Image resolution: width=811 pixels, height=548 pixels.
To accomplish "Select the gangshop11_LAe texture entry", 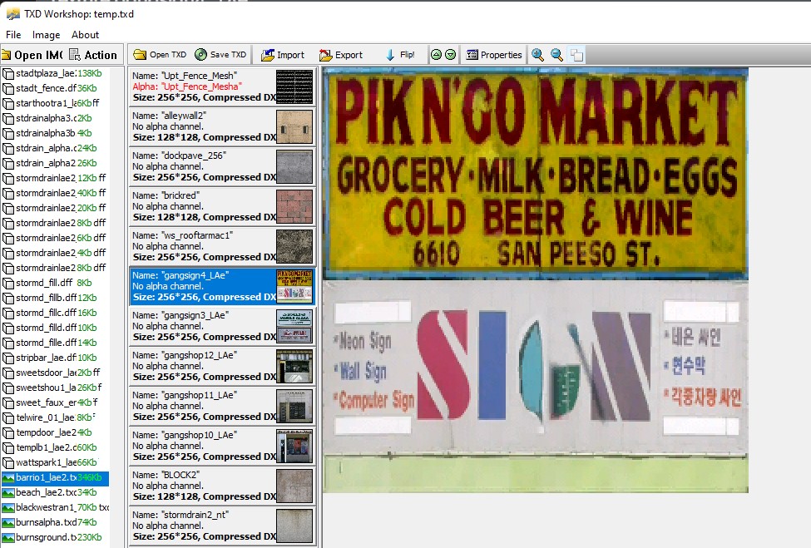I will click(222, 406).
